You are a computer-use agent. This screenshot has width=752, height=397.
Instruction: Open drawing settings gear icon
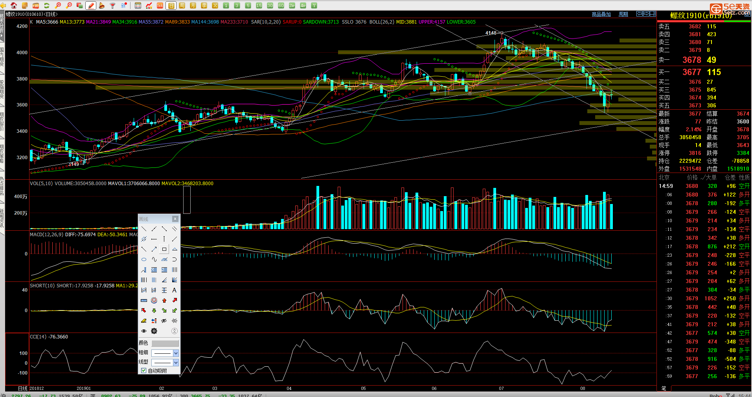click(x=154, y=331)
